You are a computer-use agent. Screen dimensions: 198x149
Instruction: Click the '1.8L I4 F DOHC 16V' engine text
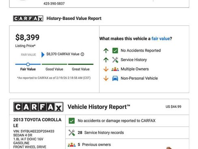[x=28, y=139]
